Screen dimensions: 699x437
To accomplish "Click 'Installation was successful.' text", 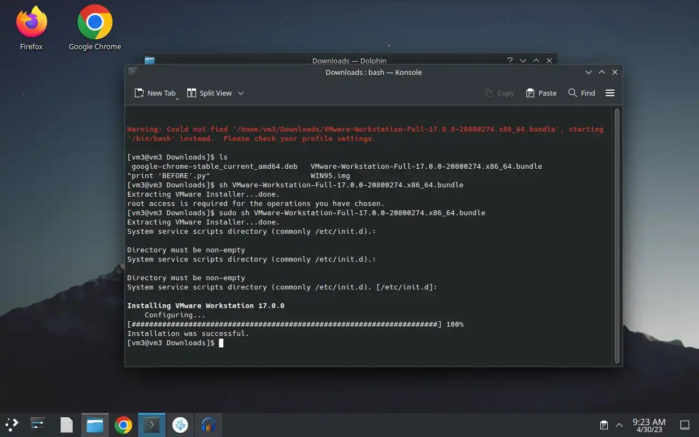I will click(x=188, y=334).
